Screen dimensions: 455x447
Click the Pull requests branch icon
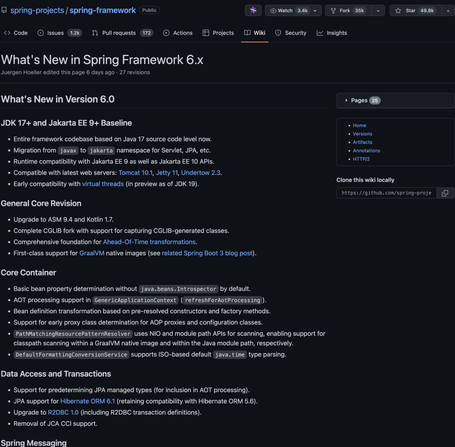pos(95,33)
